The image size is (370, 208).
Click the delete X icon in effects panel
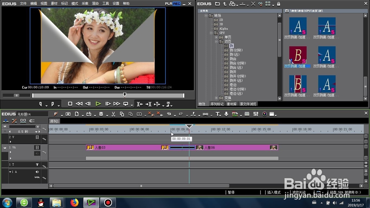(x=253, y=4)
